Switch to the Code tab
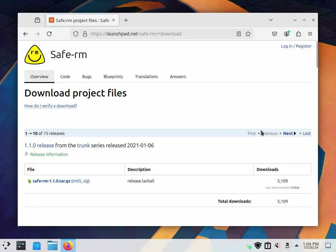 (65, 76)
